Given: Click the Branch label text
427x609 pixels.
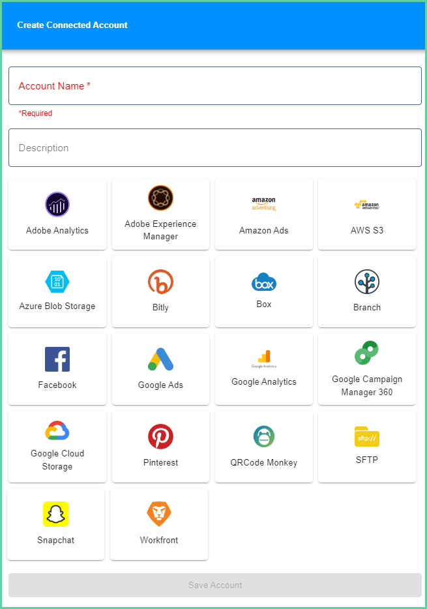Looking at the screenshot, I should tap(367, 308).
